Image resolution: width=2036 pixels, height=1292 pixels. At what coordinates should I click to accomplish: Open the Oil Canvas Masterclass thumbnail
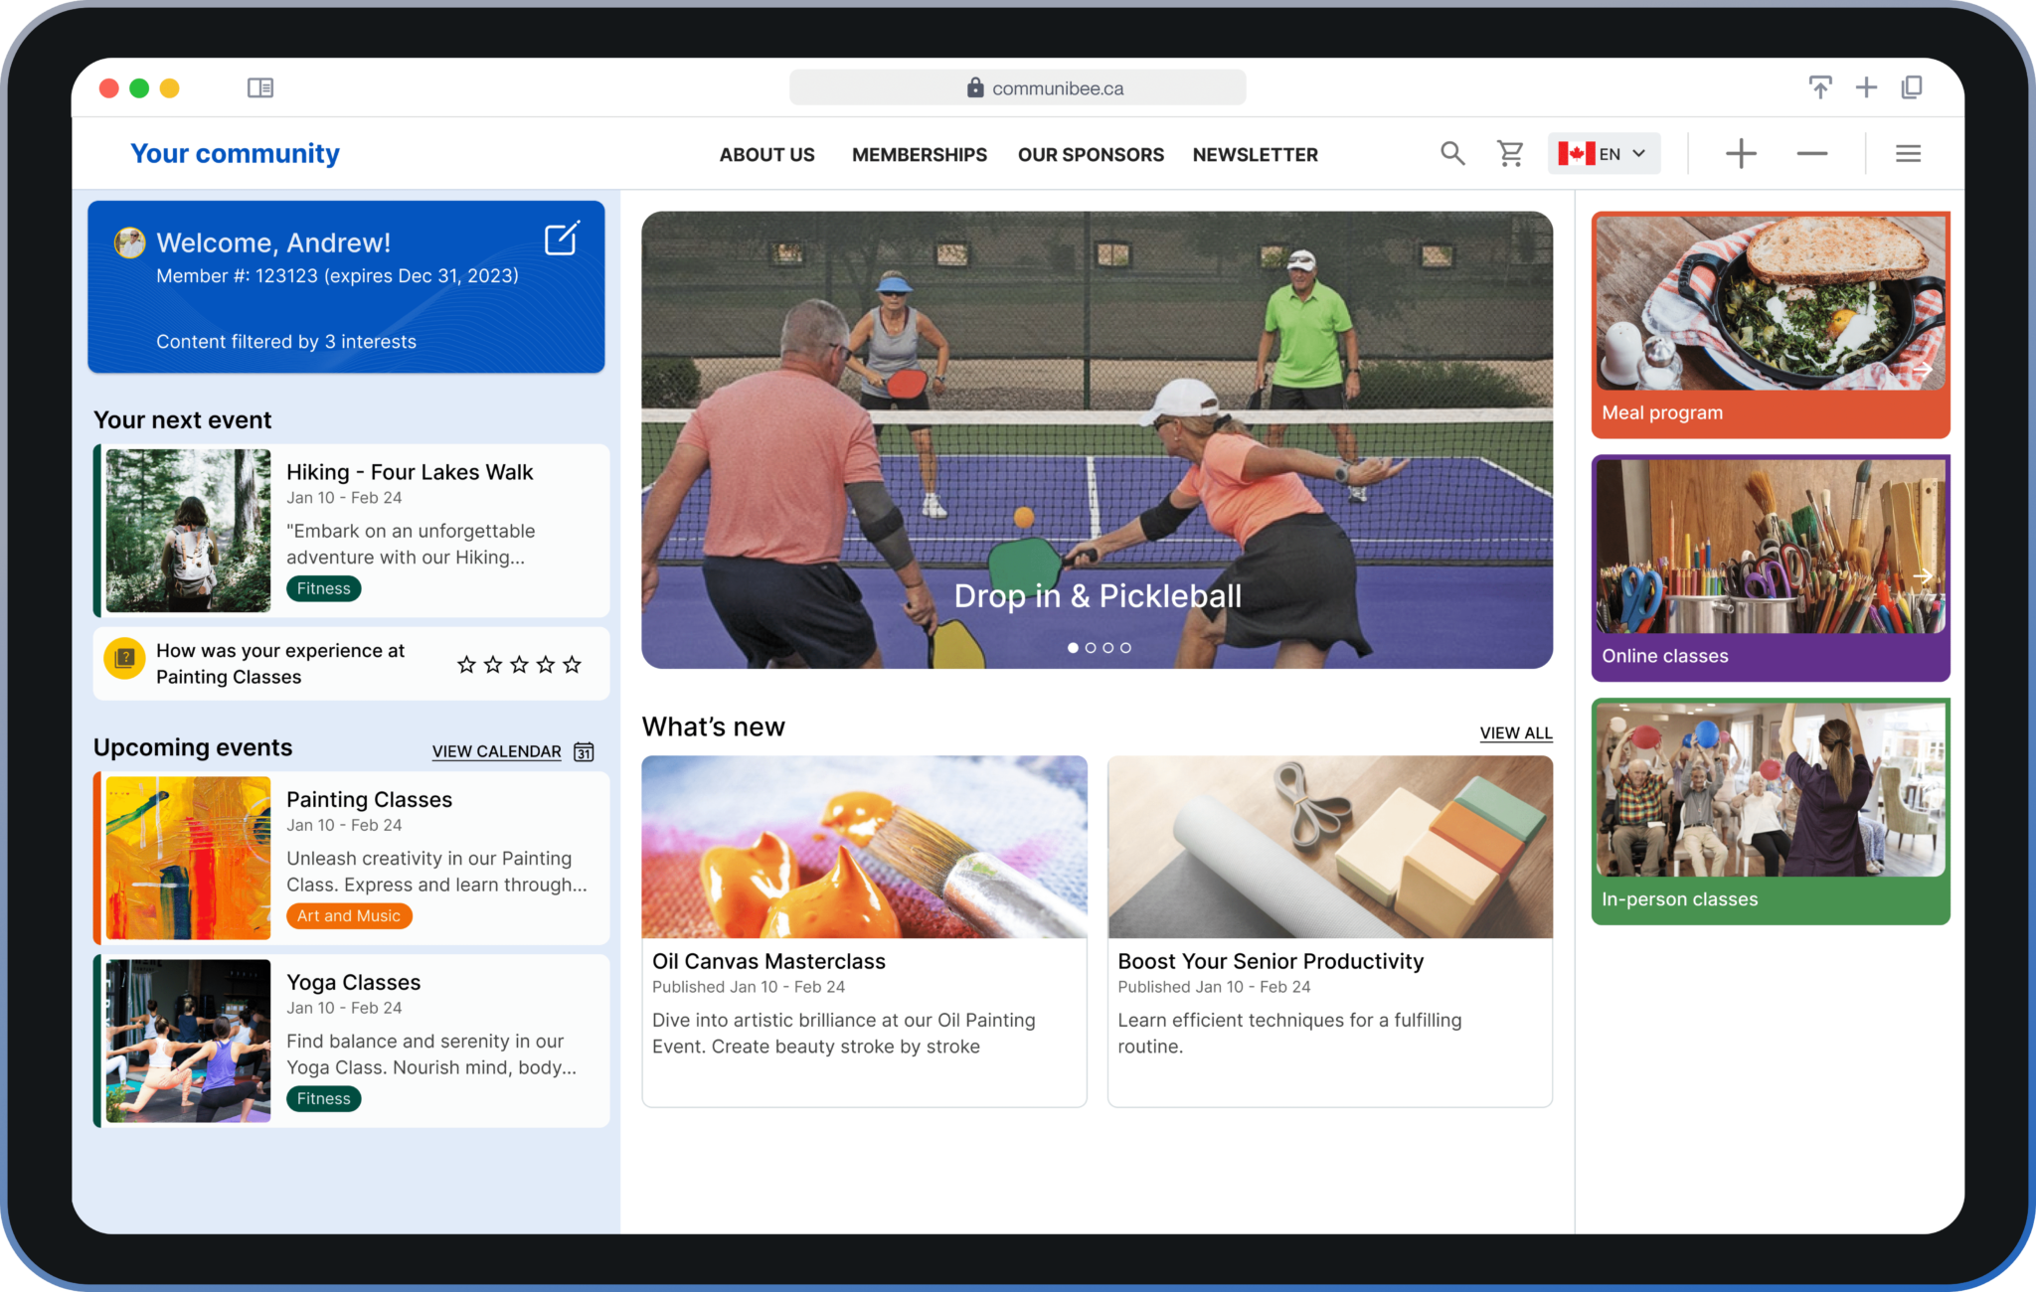tap(864, 846)
